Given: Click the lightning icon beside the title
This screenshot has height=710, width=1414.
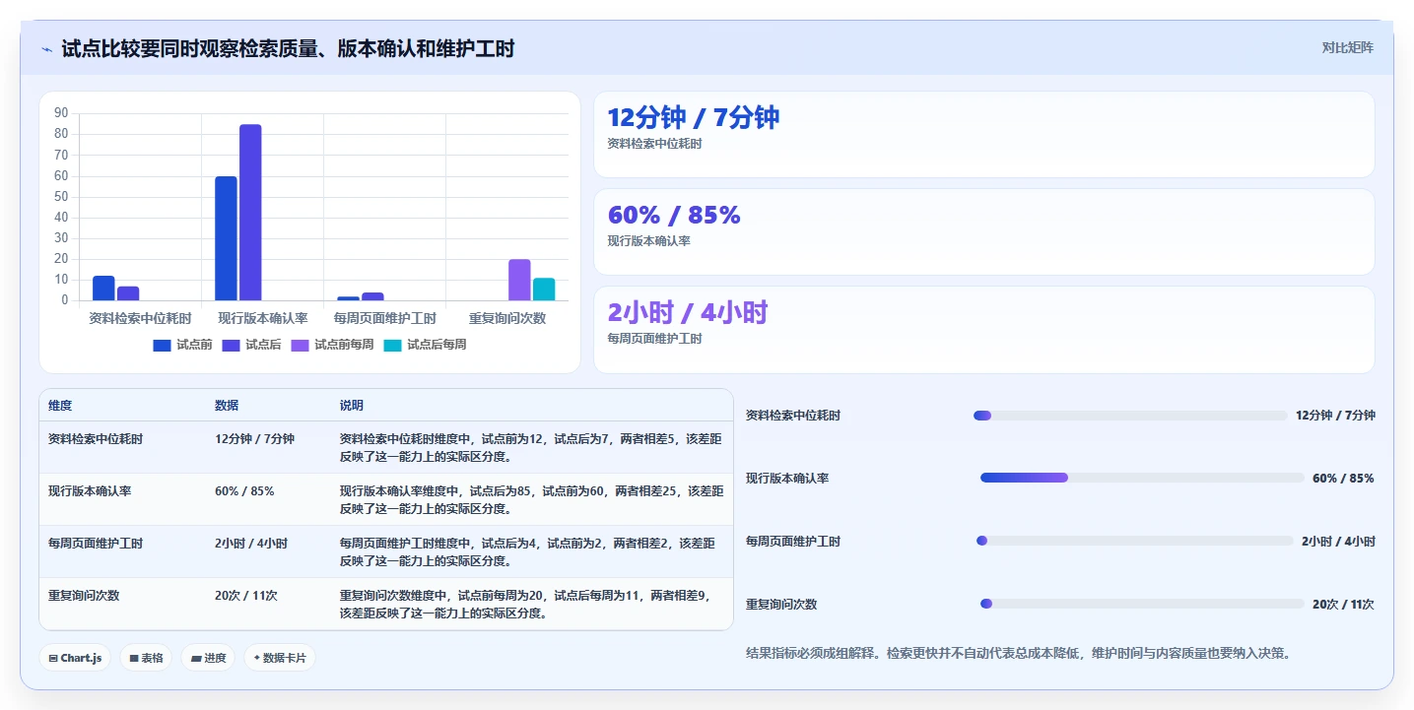Looking at the screenshot, I should 46,49.
